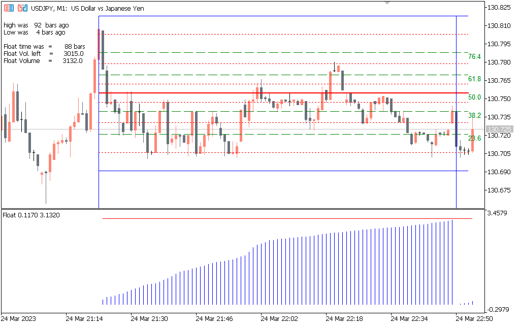This screenshot has width=520, height=325.
Task: Click the 130.810 price scale value
Action: point(499,26)
